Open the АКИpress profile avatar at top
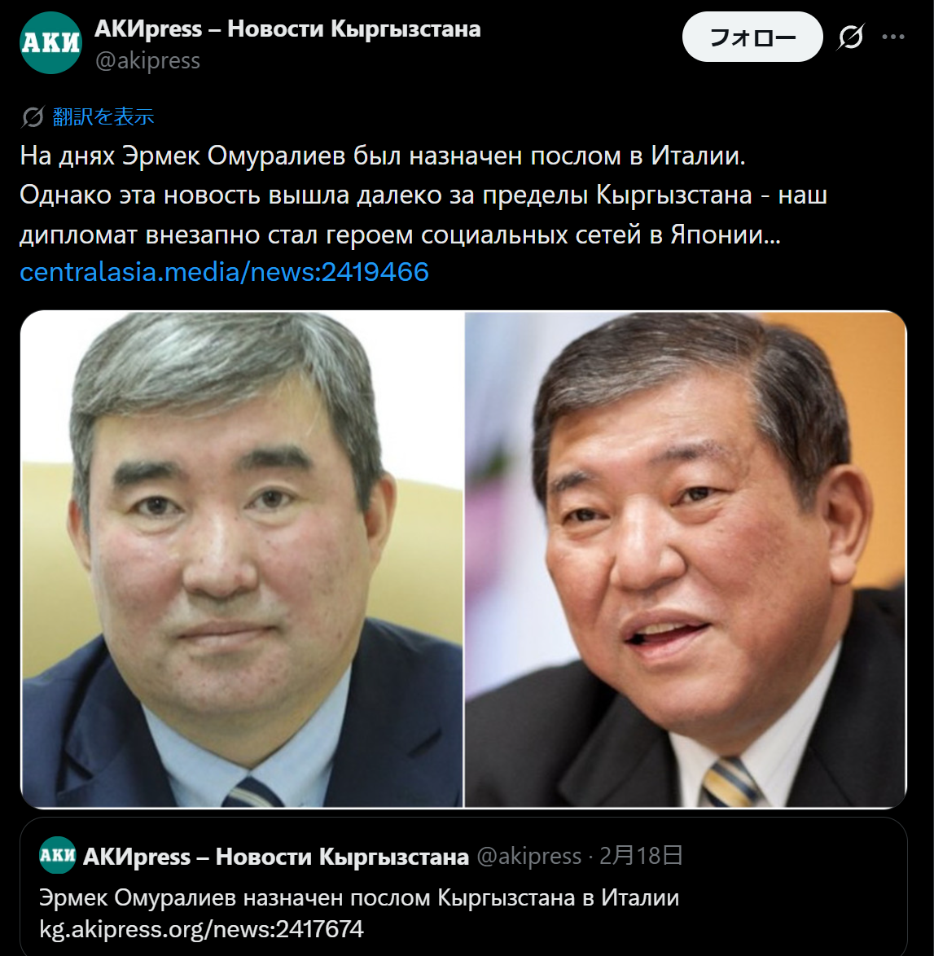This screenshot has height=956, width=934. [x=50, y=42]
